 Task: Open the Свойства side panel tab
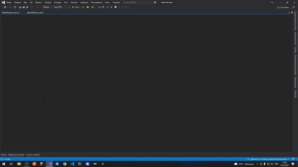point(295,94)
